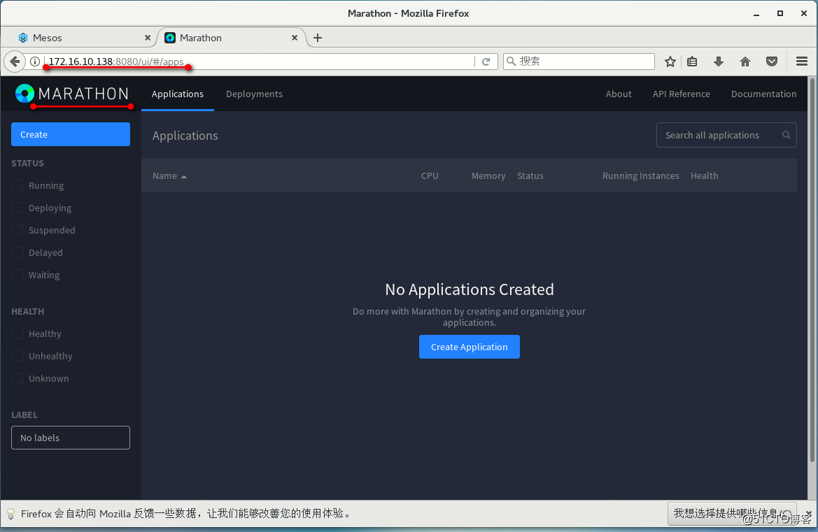The image size is (818, 532).
Task: Click the blue Create button in sidebar
Action: [71, 134]
